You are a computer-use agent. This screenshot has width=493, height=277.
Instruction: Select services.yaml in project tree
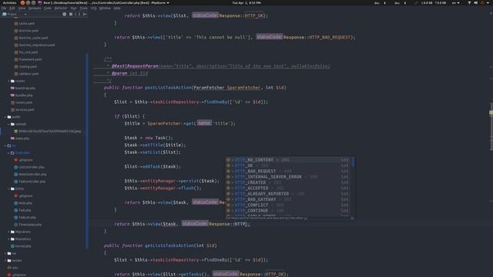(x=22, y=109)
